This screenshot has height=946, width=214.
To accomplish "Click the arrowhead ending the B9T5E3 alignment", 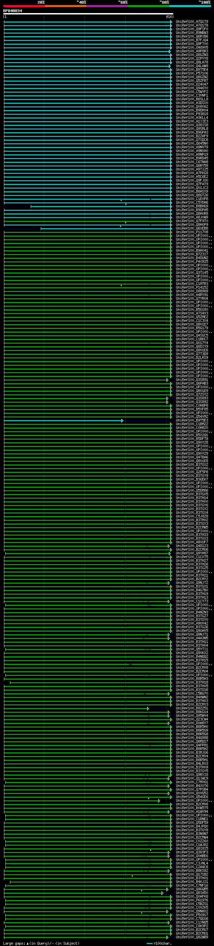I will tap(122, 420).
